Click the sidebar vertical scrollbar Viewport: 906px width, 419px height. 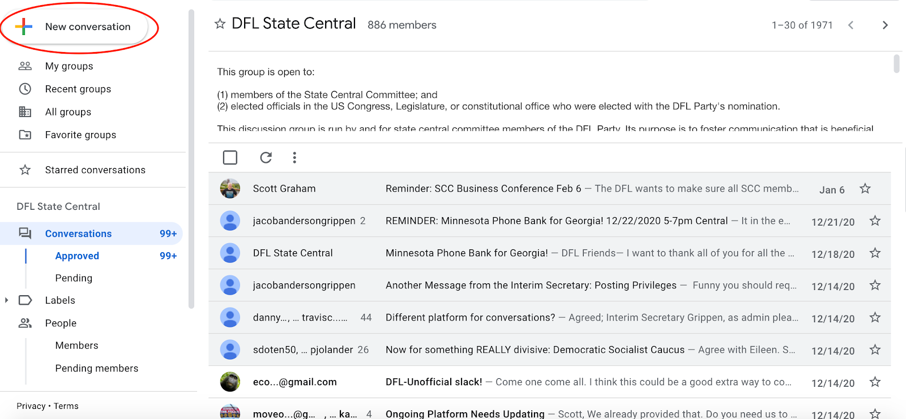pyautogui.click(x=191, y=158)
